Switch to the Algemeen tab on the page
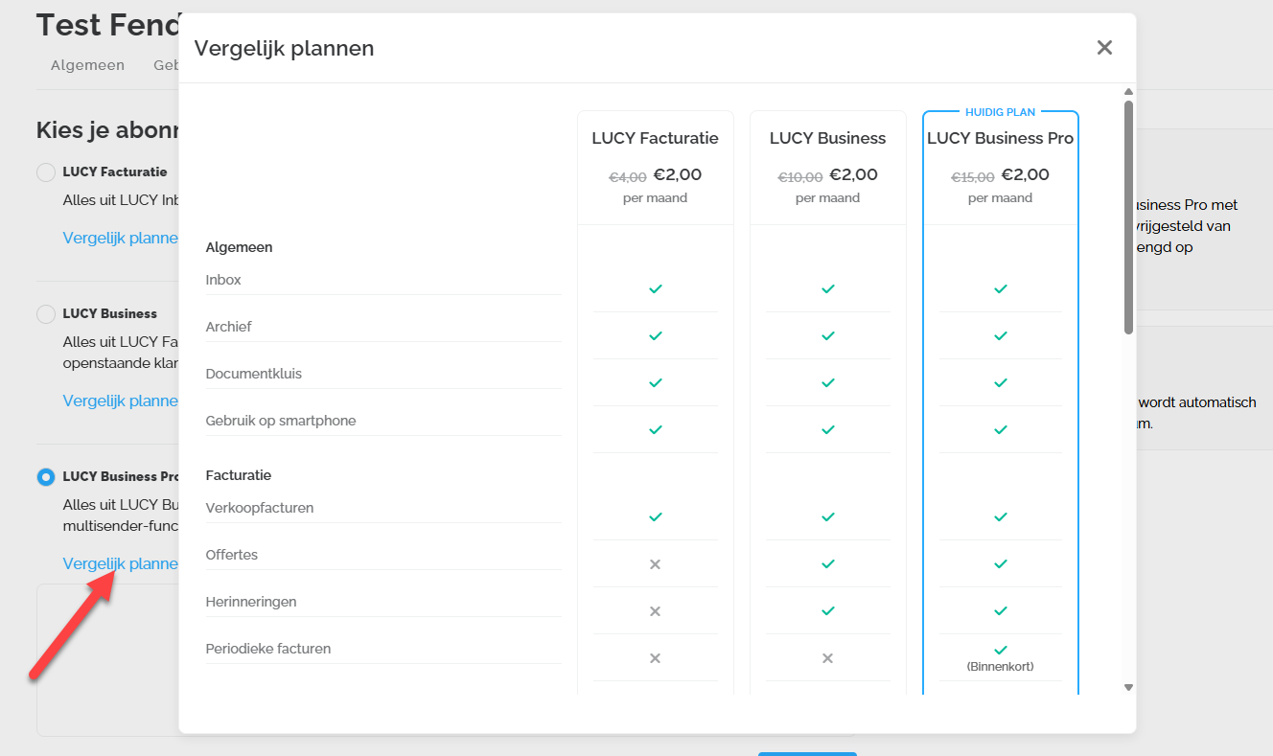The image size is (1273, 756). (87, 65)
